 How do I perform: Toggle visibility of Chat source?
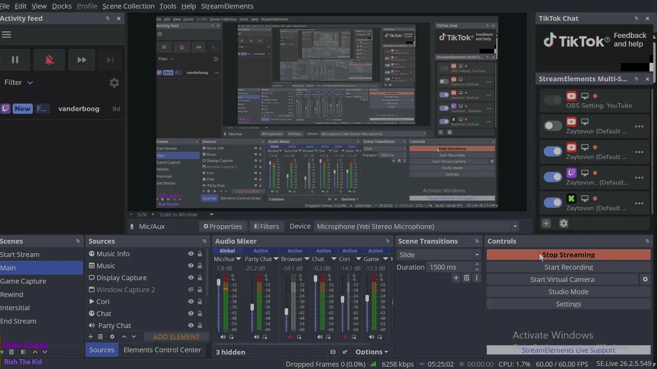click(191, 314)
